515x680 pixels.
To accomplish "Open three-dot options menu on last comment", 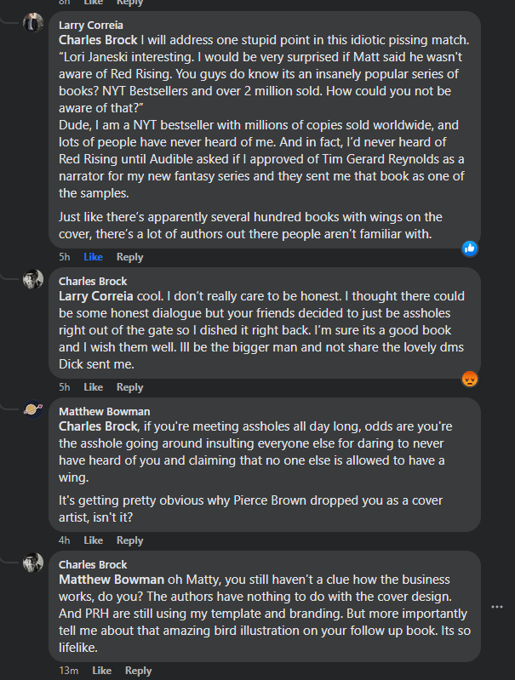I will (498, 607).
